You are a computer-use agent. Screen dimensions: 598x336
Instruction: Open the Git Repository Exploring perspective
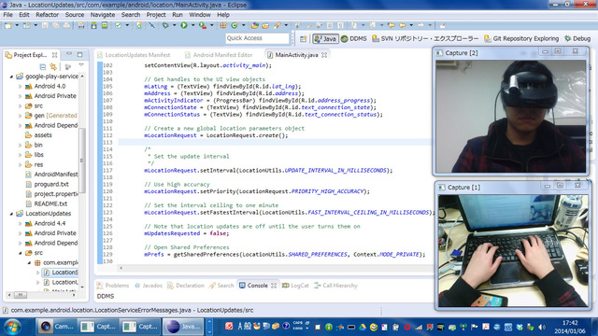521,38
